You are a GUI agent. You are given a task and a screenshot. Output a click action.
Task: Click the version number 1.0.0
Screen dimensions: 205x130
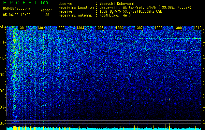point(44,3)
